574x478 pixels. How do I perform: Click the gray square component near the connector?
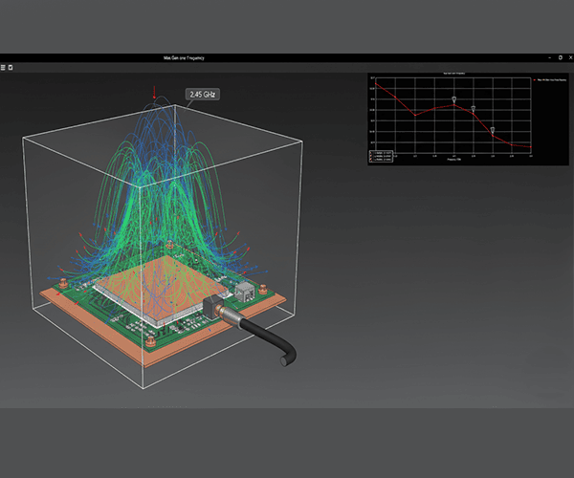[x=245, y=291]
